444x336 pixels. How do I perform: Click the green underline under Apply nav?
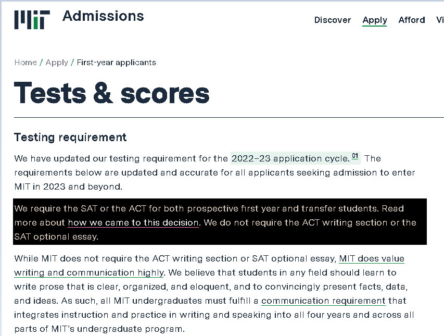pos(374,26)
